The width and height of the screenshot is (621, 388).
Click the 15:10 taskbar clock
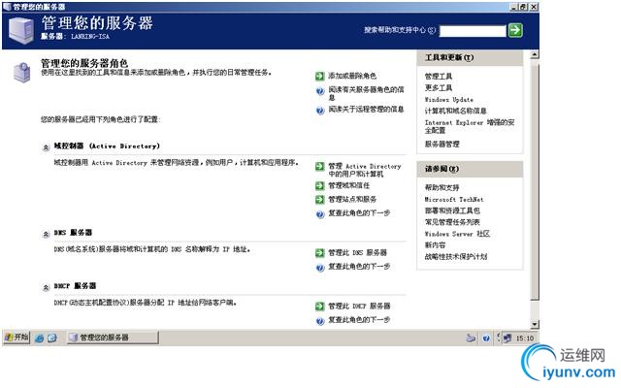525,339
